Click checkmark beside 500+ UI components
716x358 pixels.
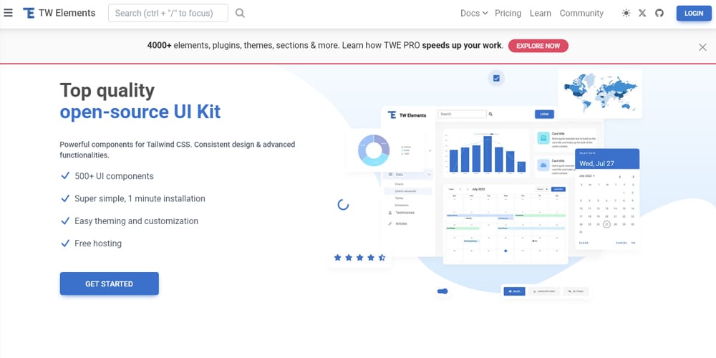tap(65, 176)
